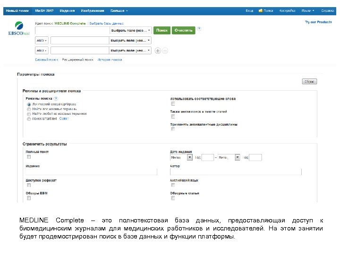Open the Совет link near SmartText
This screenshot has height=255, width=340.
[x=64, y=119]
